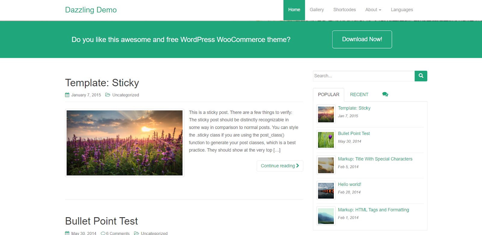Click the search magnifier button
The width and height of the screenshot is (482, 235).
[421, 76]
